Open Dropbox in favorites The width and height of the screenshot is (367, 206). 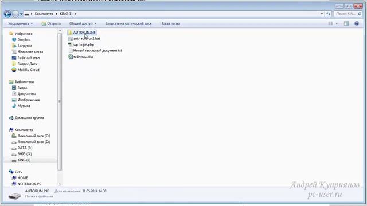pos(24,40)
